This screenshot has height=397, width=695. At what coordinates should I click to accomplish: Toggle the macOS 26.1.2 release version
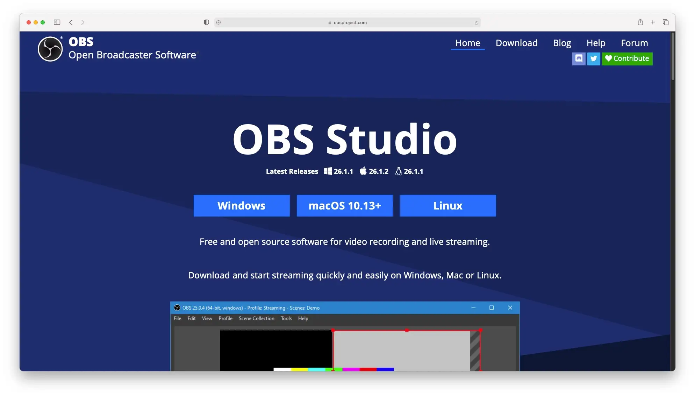[x=374, y=171]
